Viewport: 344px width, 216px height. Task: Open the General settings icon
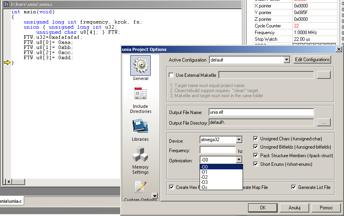pyautogui.click(x=140, y=66)
